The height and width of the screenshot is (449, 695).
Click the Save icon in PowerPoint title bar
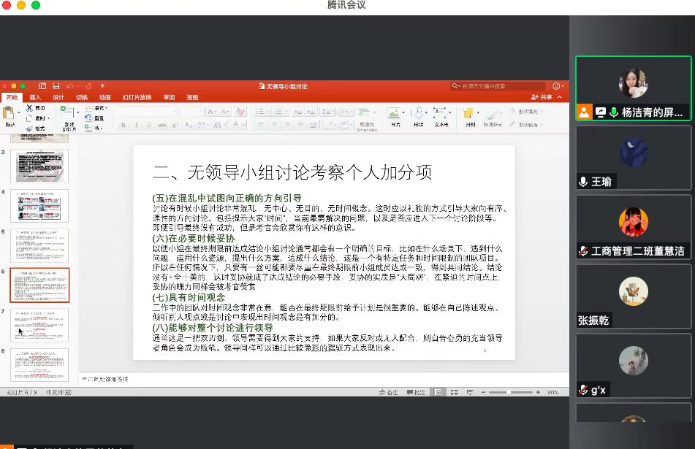click(x=56, y=86)
